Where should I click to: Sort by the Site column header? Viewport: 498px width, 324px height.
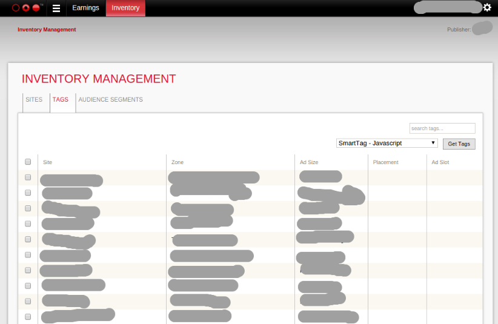pyautogui.click(x=48, y=162)
